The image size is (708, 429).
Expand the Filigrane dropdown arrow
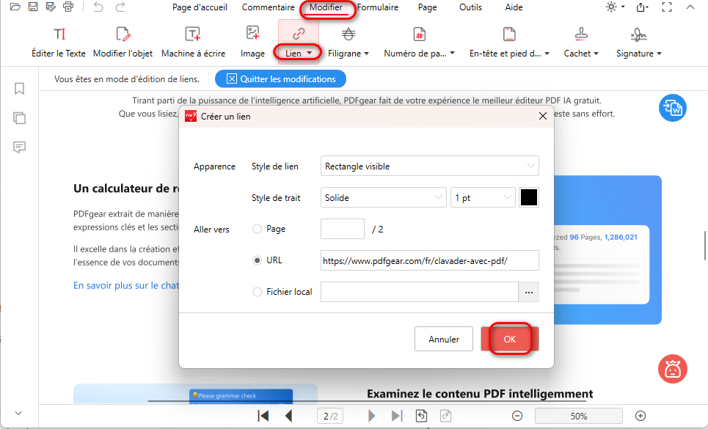click(367, 54)
